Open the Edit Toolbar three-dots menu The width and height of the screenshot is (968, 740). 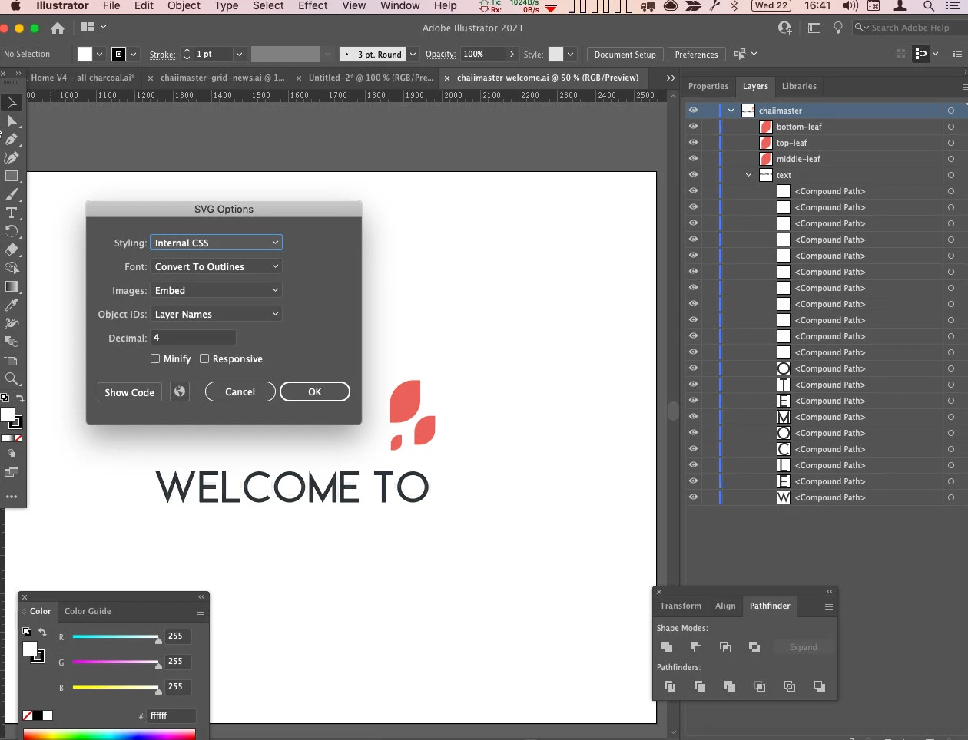coord(12,497)
